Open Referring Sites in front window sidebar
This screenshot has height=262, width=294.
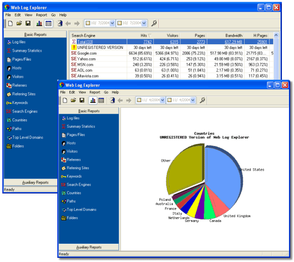[x=75, y=168]
